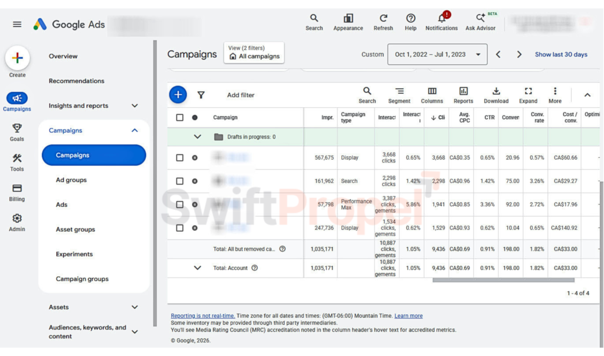Click the blue plus new campaign button
The image size is (604, 356).
coord(178,95)
